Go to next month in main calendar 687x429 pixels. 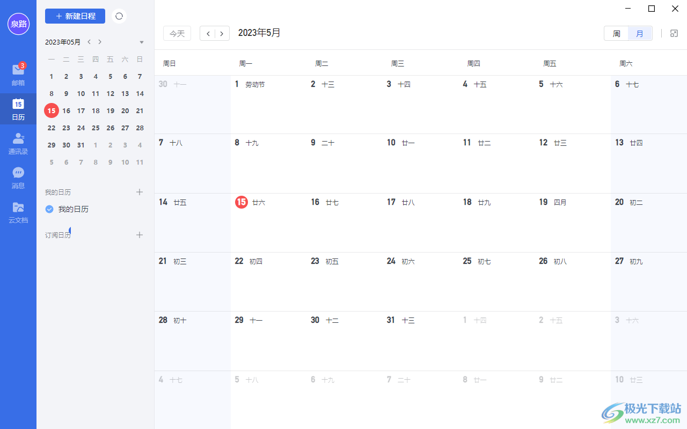(x=222, y=33)
